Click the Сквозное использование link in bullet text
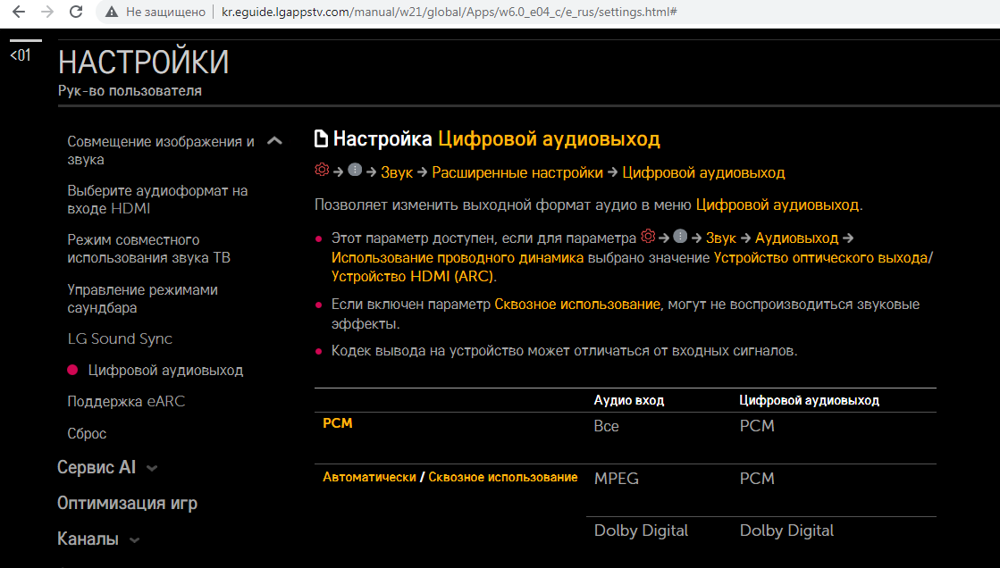 [x=576, y=305]
